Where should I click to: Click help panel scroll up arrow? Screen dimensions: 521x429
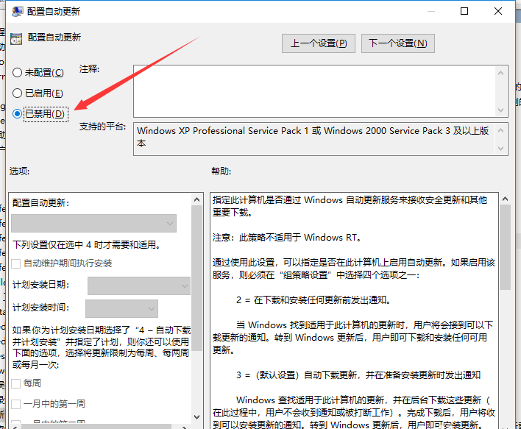(505, 199)
